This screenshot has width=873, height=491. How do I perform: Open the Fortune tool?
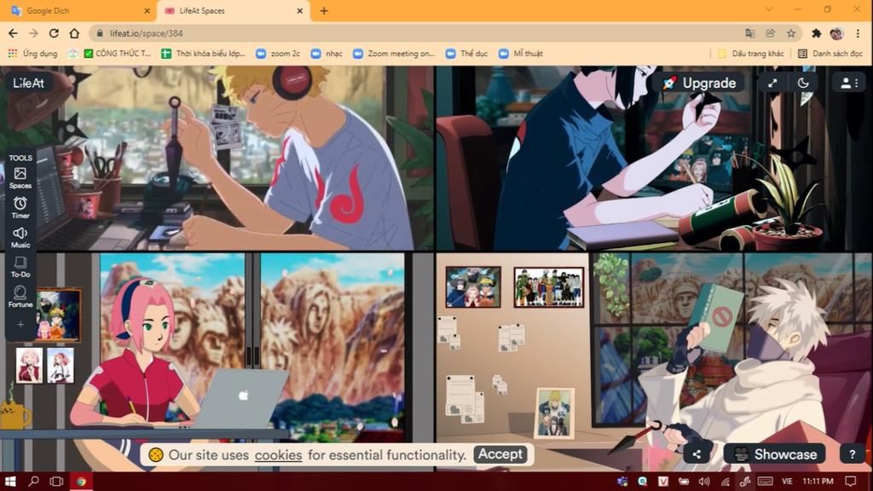[x=20, y=297]
